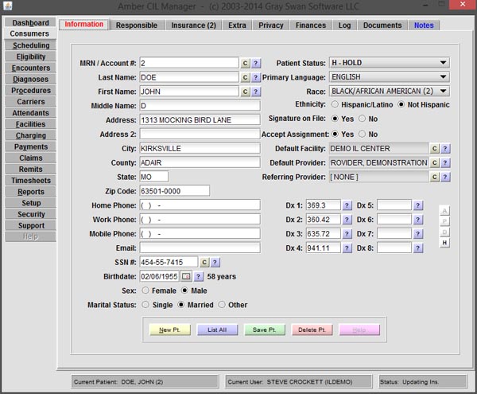This screenshot has width=477, height=394.
Task: Expand the Primary Language dropdown
Action: coord(389,77)
